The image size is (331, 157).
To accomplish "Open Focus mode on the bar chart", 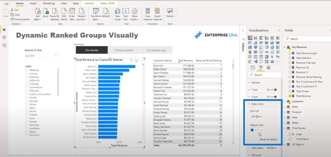I will click(137, 60).
